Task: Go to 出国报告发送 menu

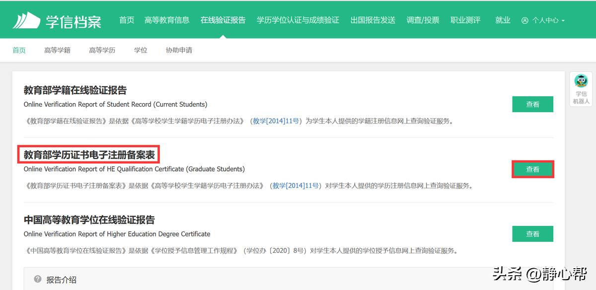Action: point(373,20)
